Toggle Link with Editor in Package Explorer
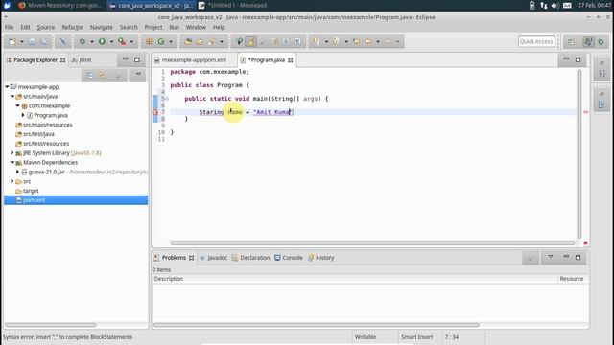The image size is (614, 345). [x=102, y=75]
